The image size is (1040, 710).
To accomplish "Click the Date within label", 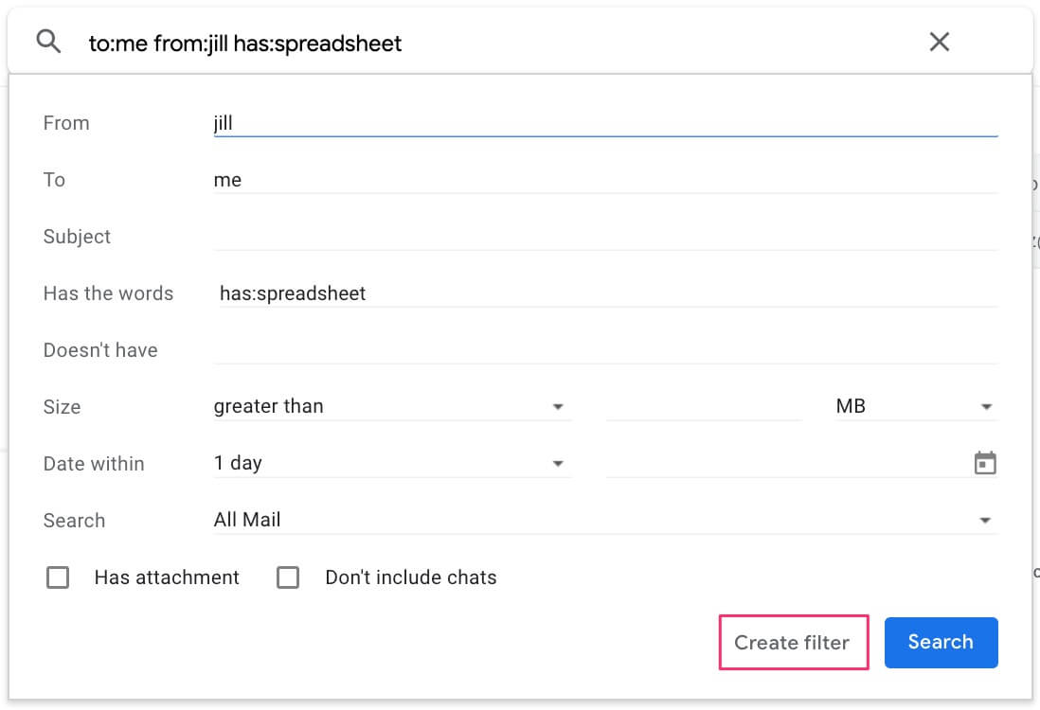I will click(x=94, y=463).
